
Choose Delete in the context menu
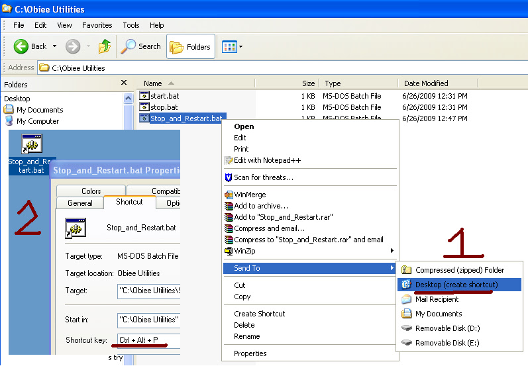pos(244,325)
